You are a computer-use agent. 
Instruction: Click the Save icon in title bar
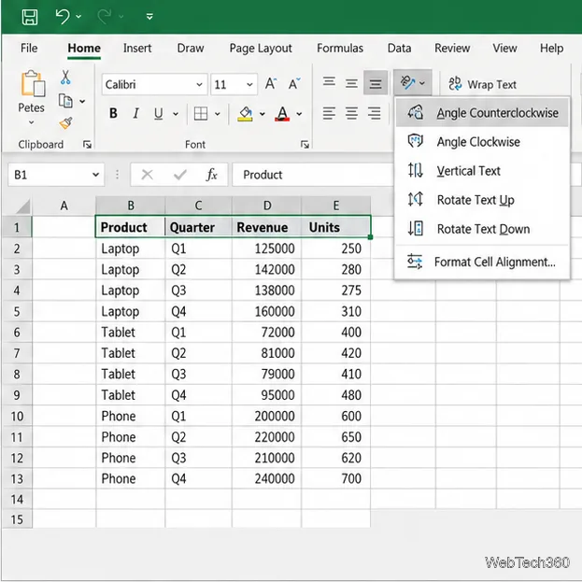pyautogui.click(x=30, y=17)
